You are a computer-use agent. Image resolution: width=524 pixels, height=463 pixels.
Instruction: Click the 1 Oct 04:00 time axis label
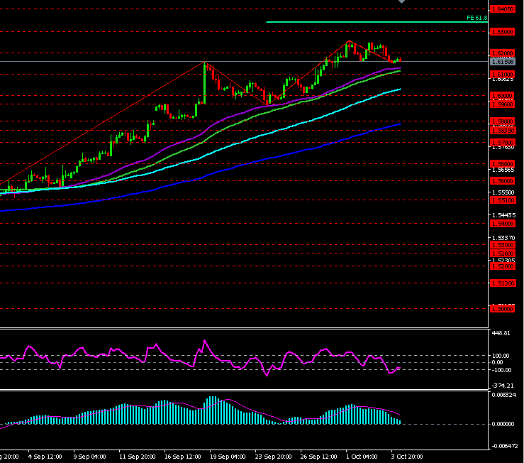[x=362, y=457]
